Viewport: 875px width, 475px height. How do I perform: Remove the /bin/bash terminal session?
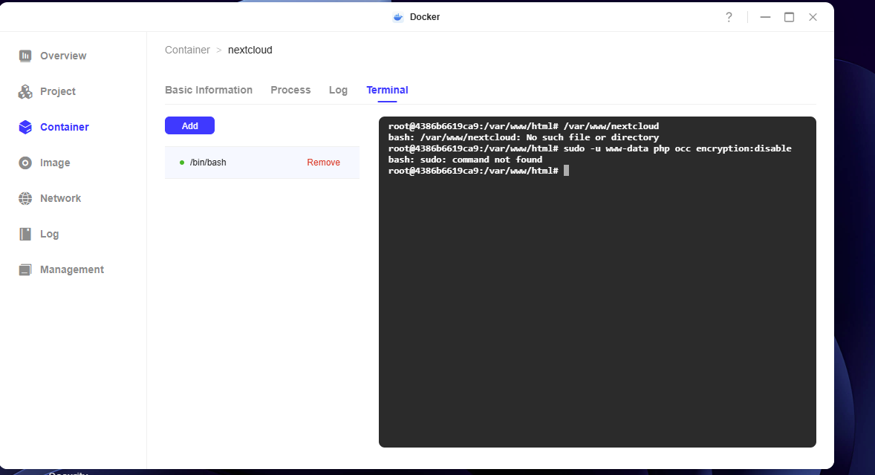(x=324, y=163)
